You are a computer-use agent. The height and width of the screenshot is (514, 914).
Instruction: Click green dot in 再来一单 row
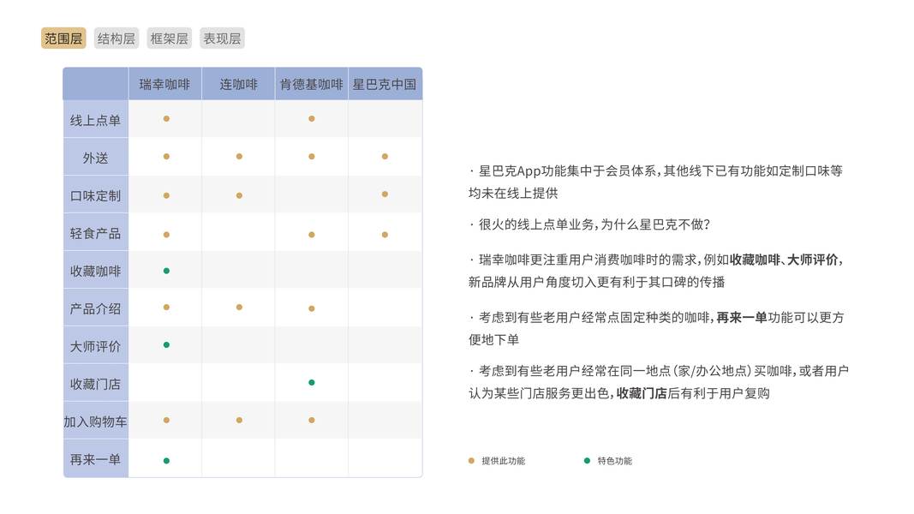pyautogui.click(x=166, y=461)
